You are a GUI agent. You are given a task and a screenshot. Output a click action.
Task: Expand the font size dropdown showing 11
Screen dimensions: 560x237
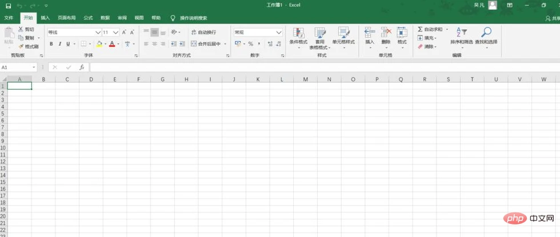116,33
